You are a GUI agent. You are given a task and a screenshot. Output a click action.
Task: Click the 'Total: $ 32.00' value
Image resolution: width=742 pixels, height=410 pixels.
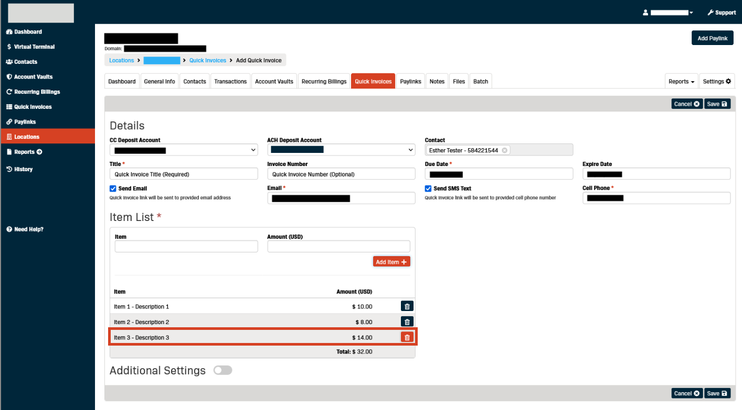(x=354, y=352)
